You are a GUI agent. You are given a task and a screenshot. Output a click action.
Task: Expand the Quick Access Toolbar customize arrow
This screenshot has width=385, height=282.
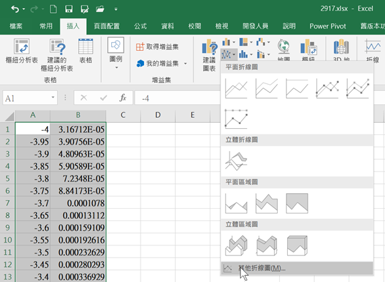tap(116, 9)
